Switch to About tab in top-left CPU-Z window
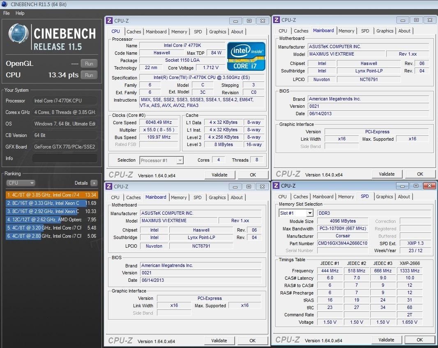This screenshot has height=348, width=438. [237, 32]
